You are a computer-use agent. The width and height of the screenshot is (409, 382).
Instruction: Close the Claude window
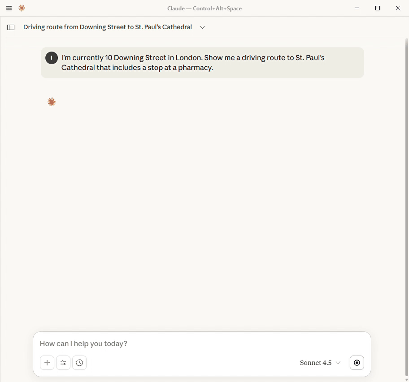[398, 8]
